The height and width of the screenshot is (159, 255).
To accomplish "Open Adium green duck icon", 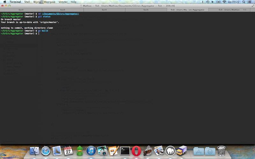I will 80,151.
